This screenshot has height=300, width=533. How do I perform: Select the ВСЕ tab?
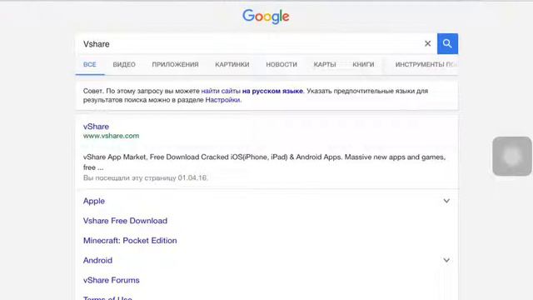90,64
